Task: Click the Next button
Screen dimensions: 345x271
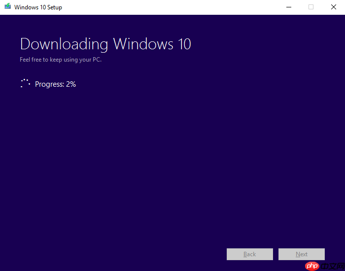Action: 302,254
